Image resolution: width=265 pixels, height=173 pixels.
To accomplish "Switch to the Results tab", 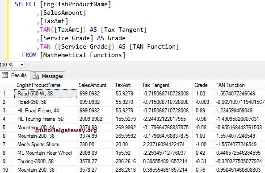I will (15, 75).
